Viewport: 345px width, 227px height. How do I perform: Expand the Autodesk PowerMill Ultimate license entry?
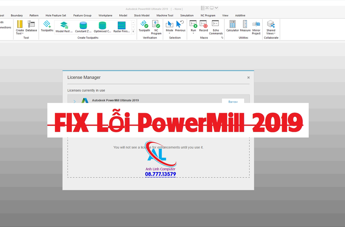click(74, 101)
